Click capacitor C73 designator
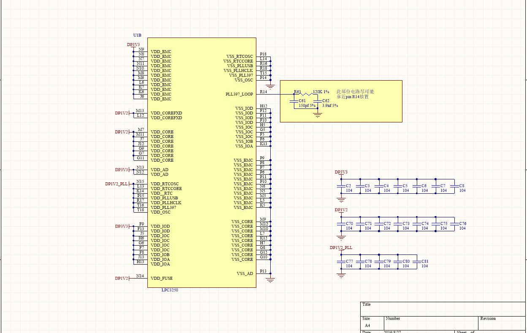Image resolution: width=527 pixels, height=333 pixels. click(406, 224)
